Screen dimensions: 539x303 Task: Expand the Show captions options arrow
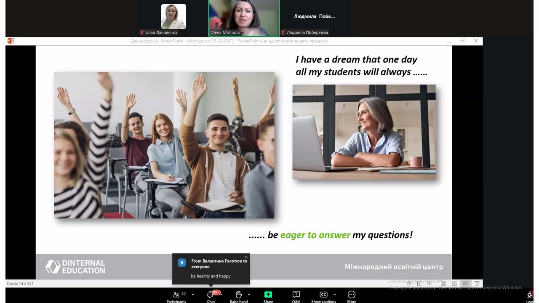pos(334,295)
